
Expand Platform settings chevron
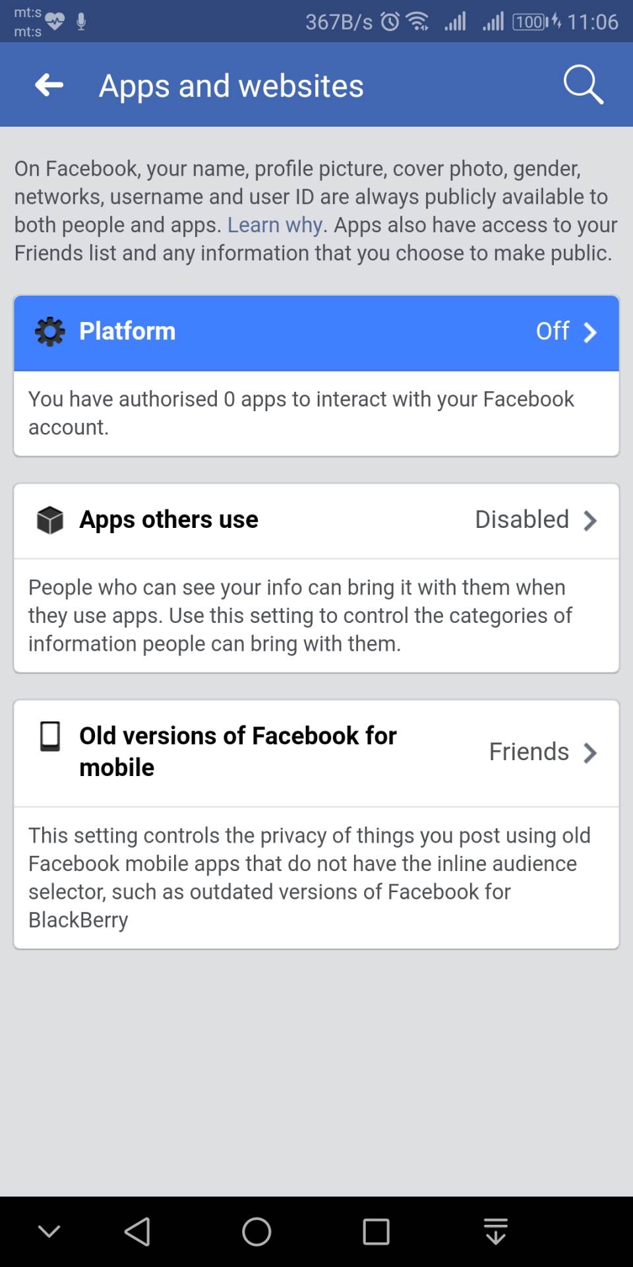pyautogui.click(x=591, y=333)
